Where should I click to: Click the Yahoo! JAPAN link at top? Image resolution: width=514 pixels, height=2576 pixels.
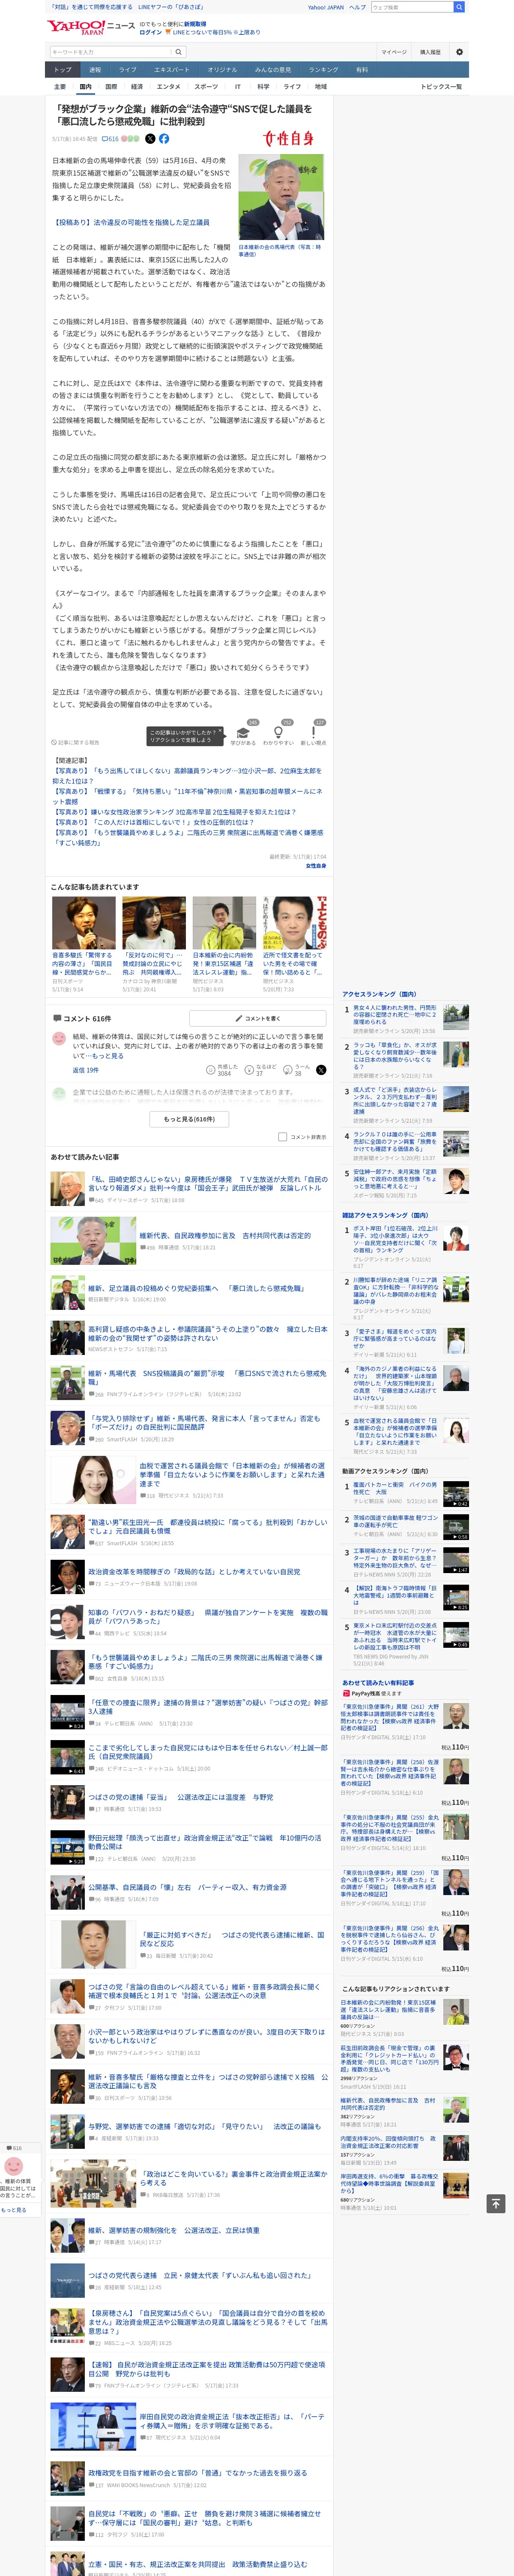point(326,7)
